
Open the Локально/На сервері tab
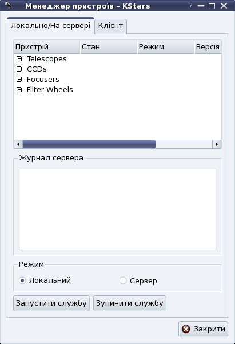pos(51,25)
